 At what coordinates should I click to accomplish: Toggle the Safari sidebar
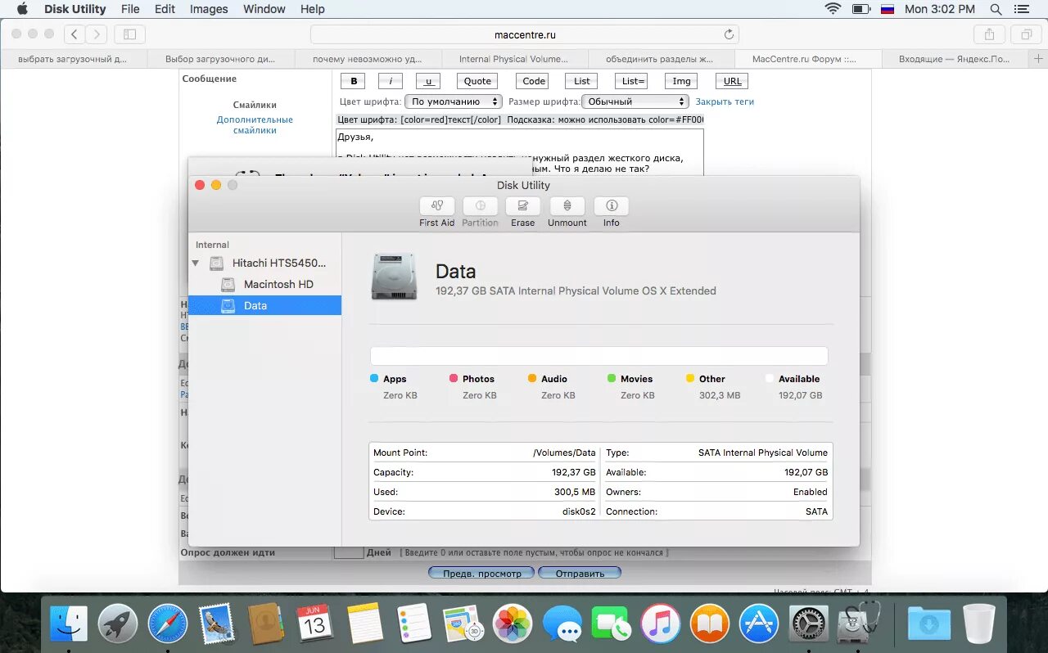129,34
